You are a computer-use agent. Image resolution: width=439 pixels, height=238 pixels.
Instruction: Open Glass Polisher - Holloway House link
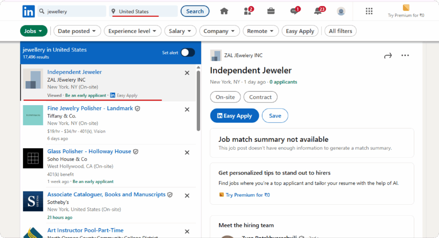click(x=89, y=151)
